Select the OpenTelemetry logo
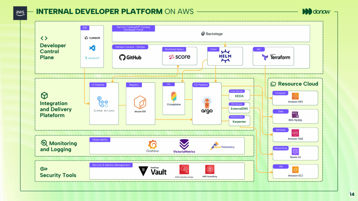Viewport: 358px width, 201px height. [222, 146]
